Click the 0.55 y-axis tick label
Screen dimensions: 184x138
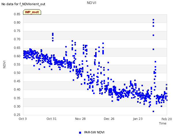[x=17, y=64]
